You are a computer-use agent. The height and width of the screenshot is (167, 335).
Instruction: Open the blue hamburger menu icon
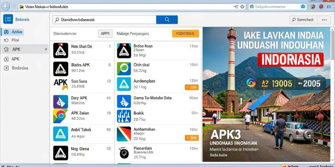click(8, 19)
